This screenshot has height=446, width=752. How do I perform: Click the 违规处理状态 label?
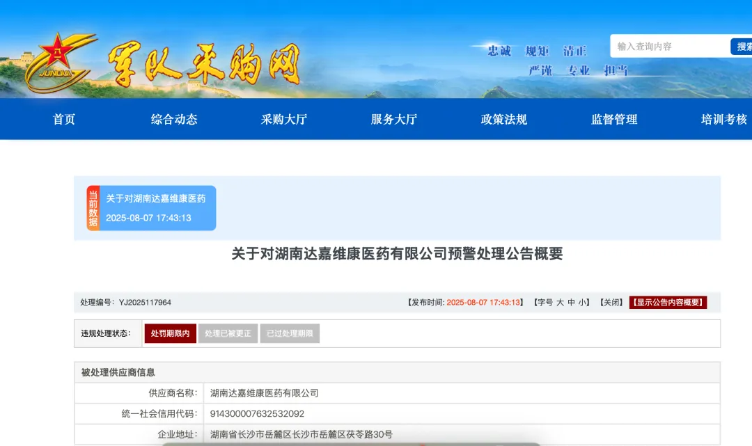point(106,333)
